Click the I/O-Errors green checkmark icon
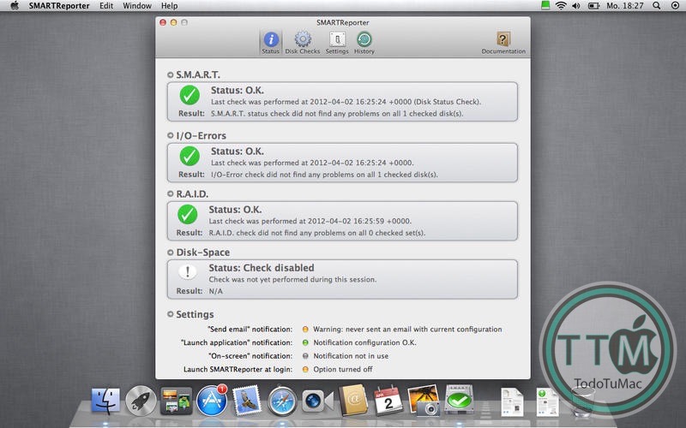Image resolution: width=686 pixels, height=428 pixels. pos(190,156)
